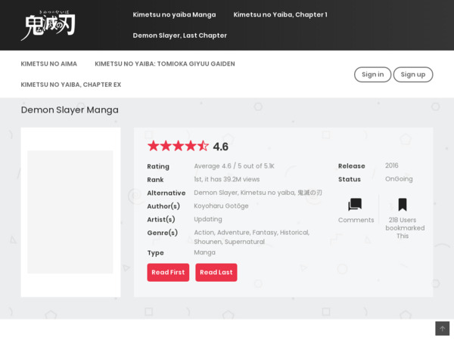Click the back-to-top arrow button
454x340 pixels.
(x=442, y=329)
